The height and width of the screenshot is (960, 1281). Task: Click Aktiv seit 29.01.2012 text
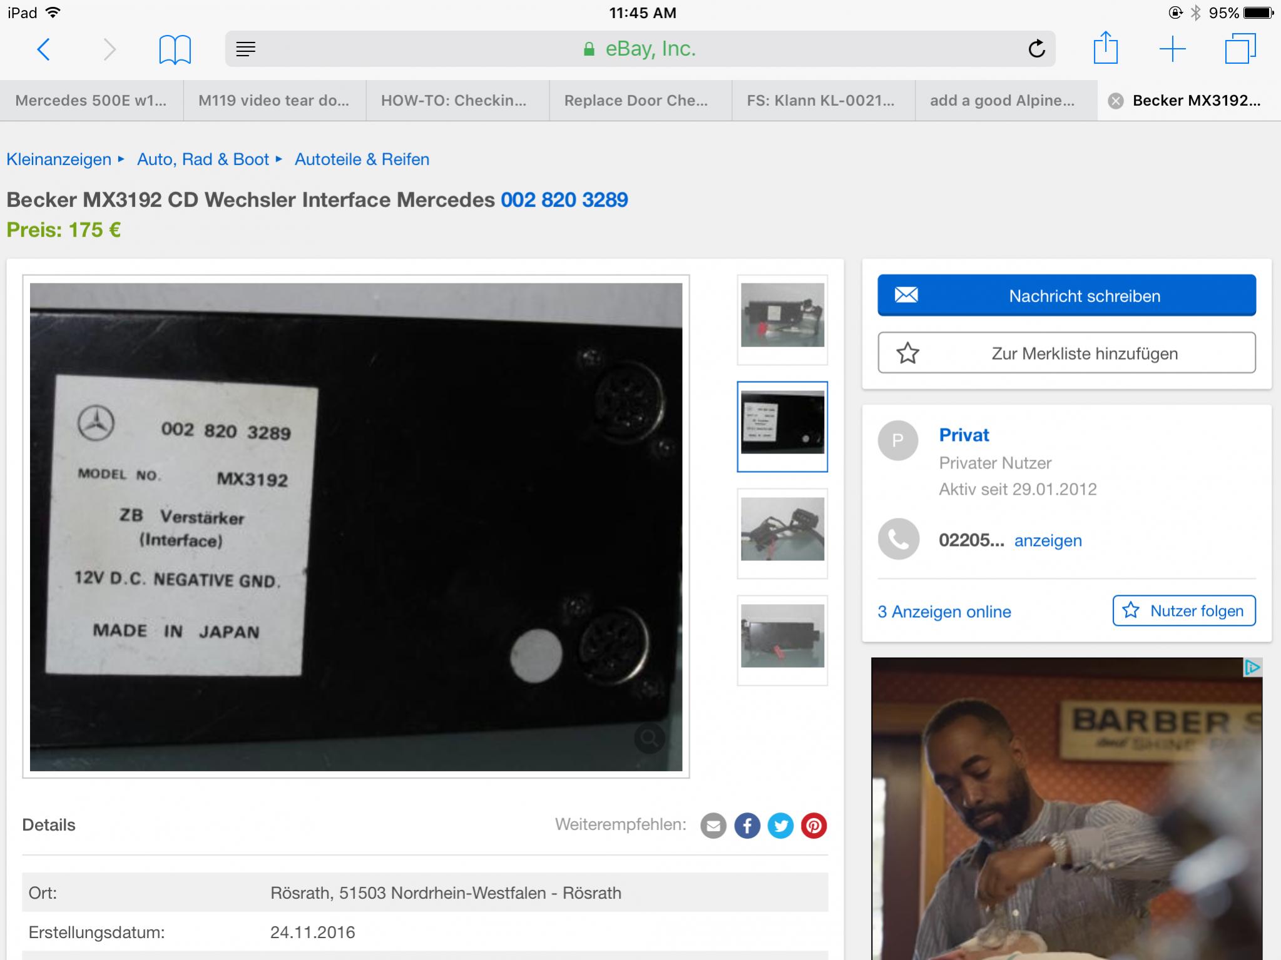pos(1018,489)
